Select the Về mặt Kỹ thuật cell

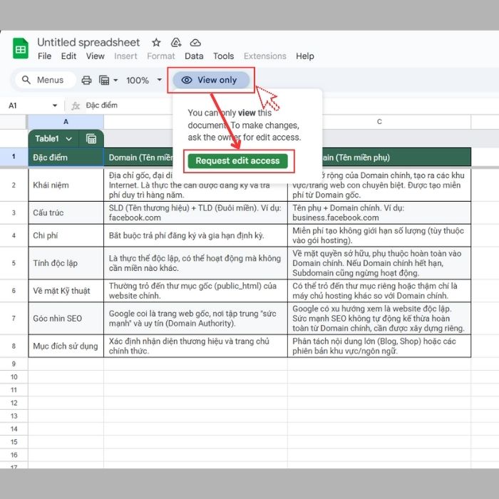[66, 291]
